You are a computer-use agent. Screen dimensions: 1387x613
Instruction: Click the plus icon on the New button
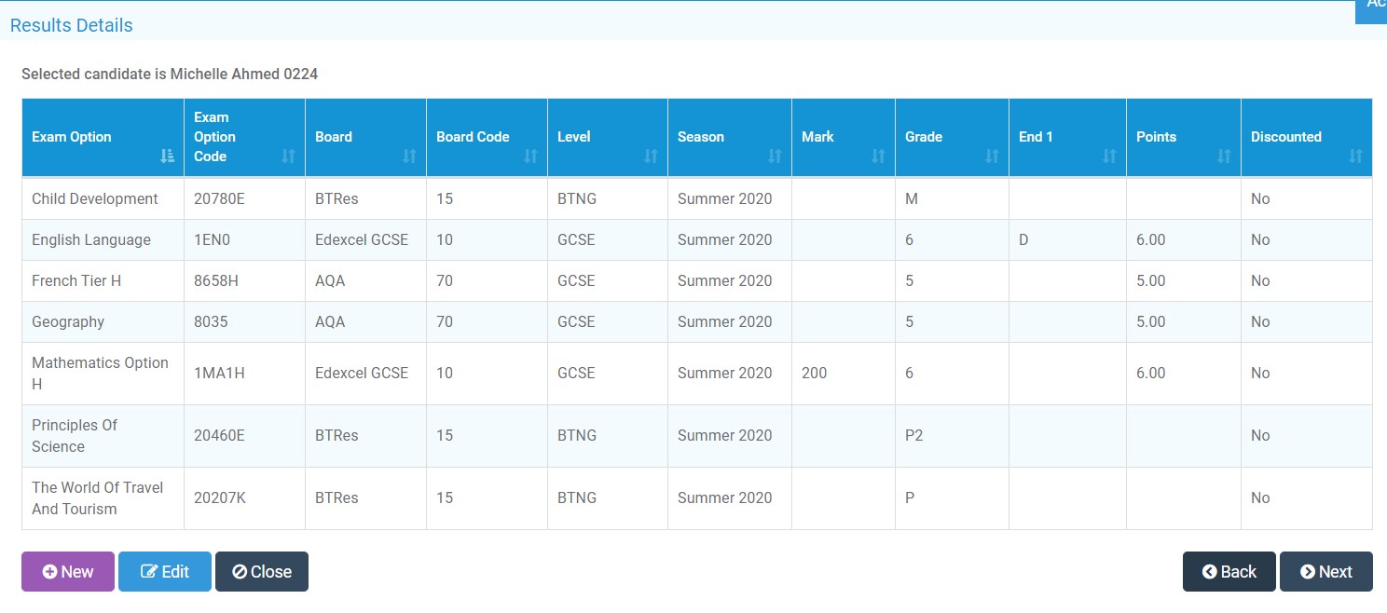(x=48, y=571)
